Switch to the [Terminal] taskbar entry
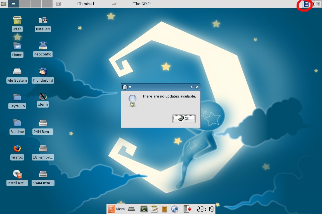Image resolution: width=322 pixels, height=214 pixels. point(86,4)
